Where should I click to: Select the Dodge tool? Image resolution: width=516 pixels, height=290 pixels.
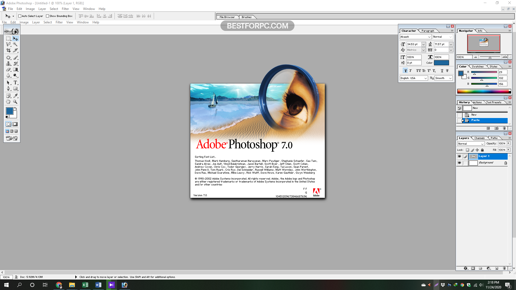click(15, 75)
